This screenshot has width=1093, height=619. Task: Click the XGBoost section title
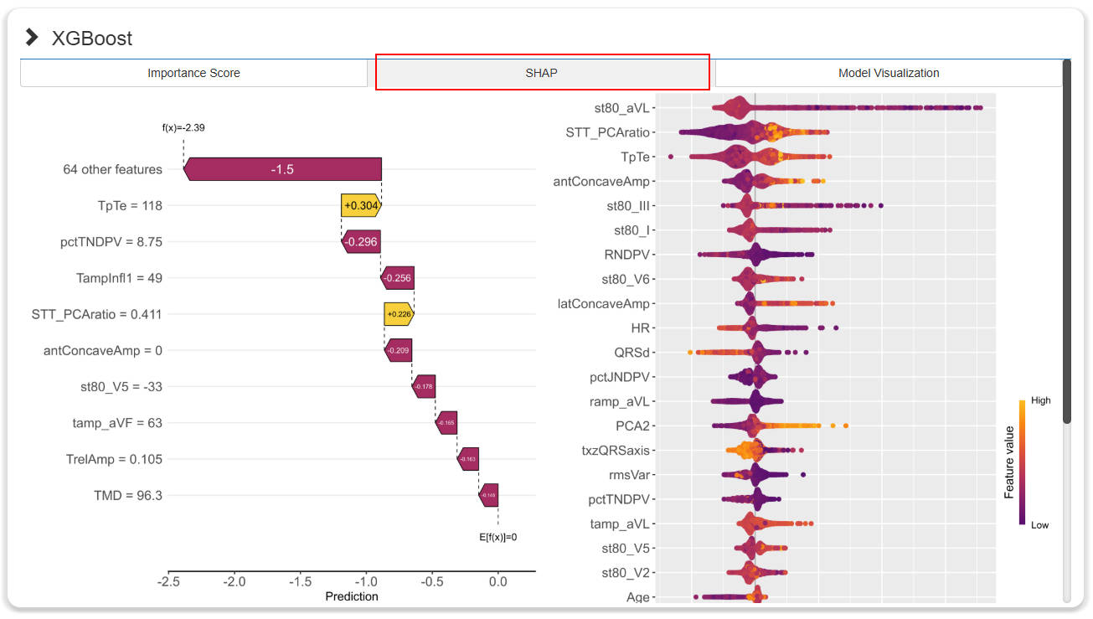pos(92,39)
